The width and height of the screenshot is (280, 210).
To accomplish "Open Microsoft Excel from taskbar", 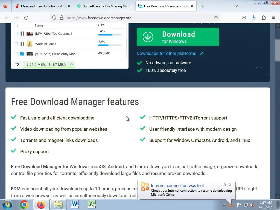I will tap(92, 205).
